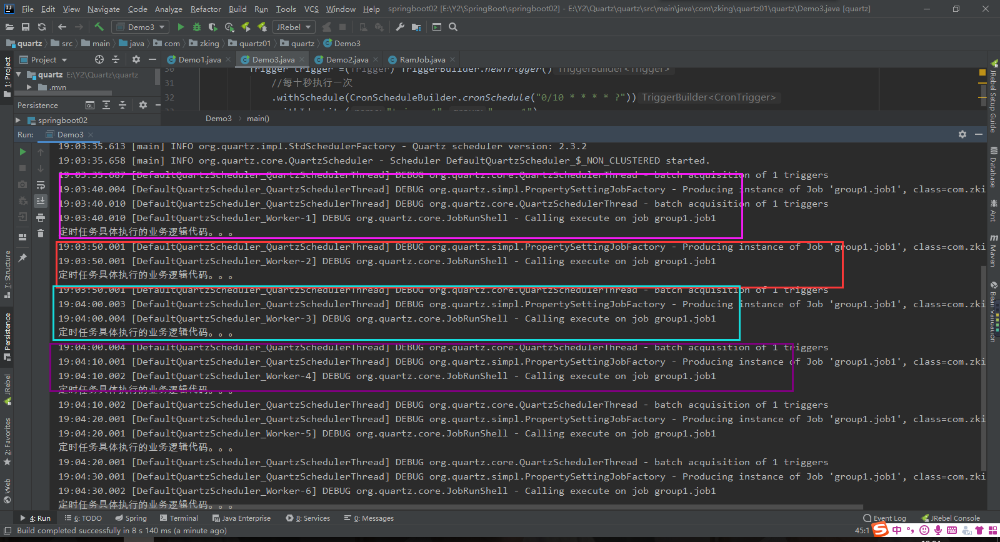Toggle the Database tool window strip button
Viewport: 1000px width, 542px height.
(993, 167)
